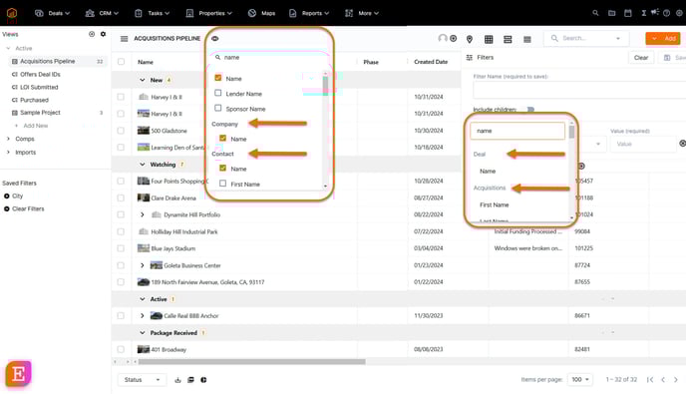This screenshot has width=686, height=394.
Task: Click the circled plus icon in the filter panel
Action: tap(581, 166)
